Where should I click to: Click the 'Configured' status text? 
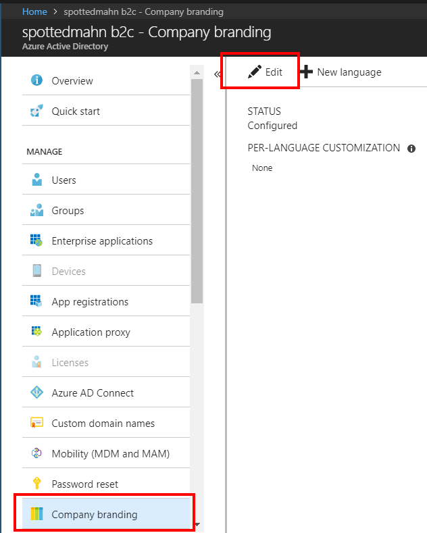tap(272, 126)
